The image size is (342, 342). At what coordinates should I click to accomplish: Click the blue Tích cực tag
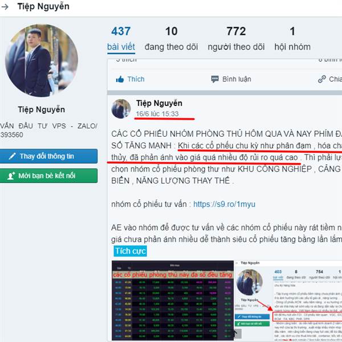pyautogui.click(x=130, y=251)
